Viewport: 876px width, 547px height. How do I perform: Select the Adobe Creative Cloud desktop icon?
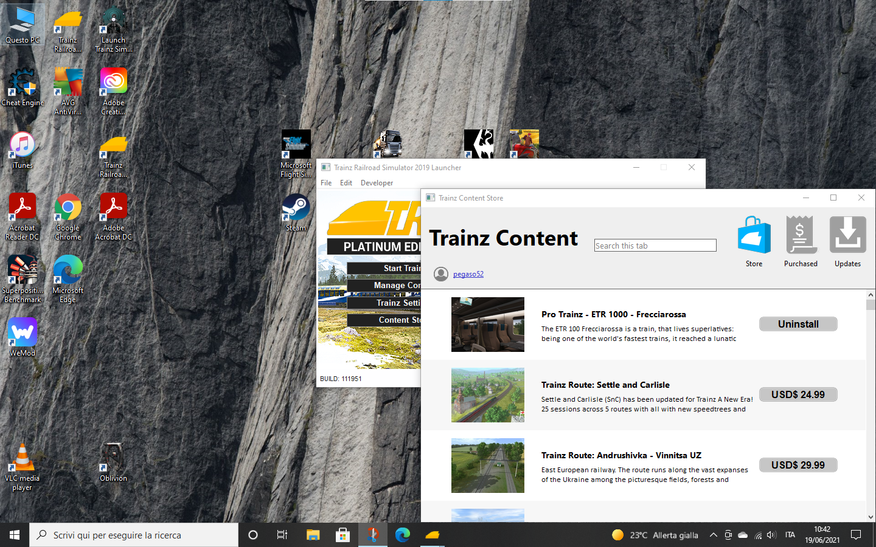pyautogui.click(x=114, y=92)
